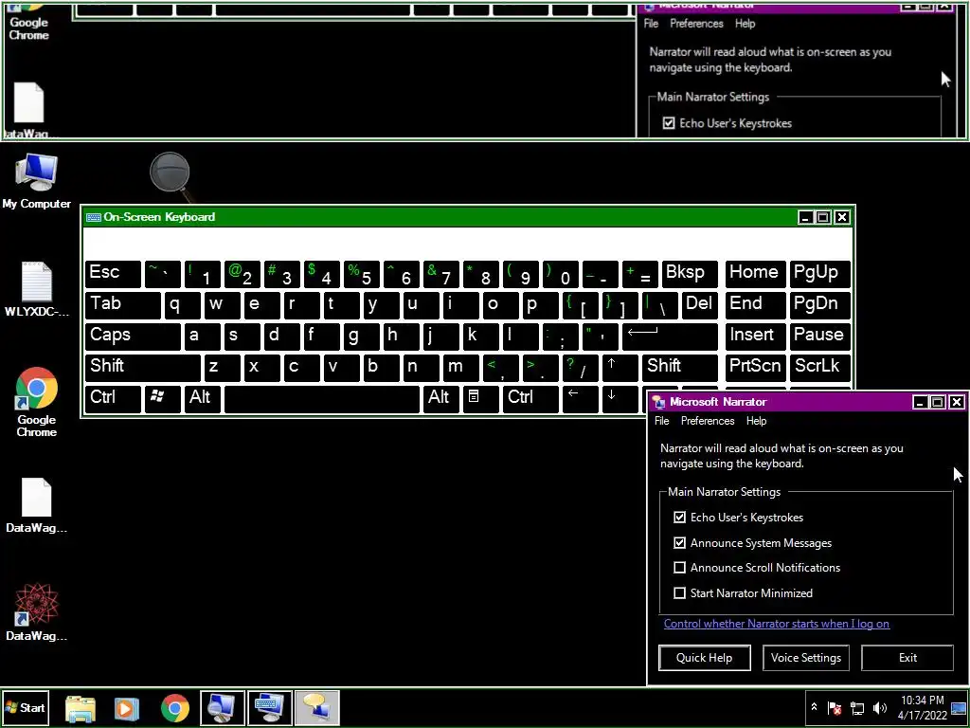Open Preferences menu in magnified Narrator view
The width and height of the screenshot is (970, 728).
click(696, 24)
